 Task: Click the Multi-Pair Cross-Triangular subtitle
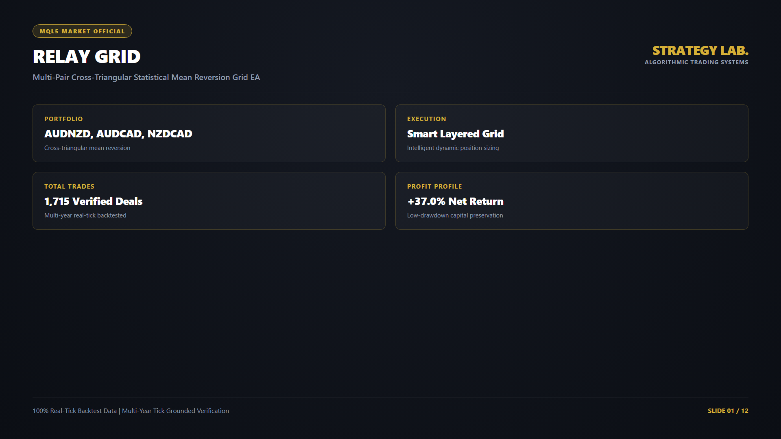click(x=146, y=77)
